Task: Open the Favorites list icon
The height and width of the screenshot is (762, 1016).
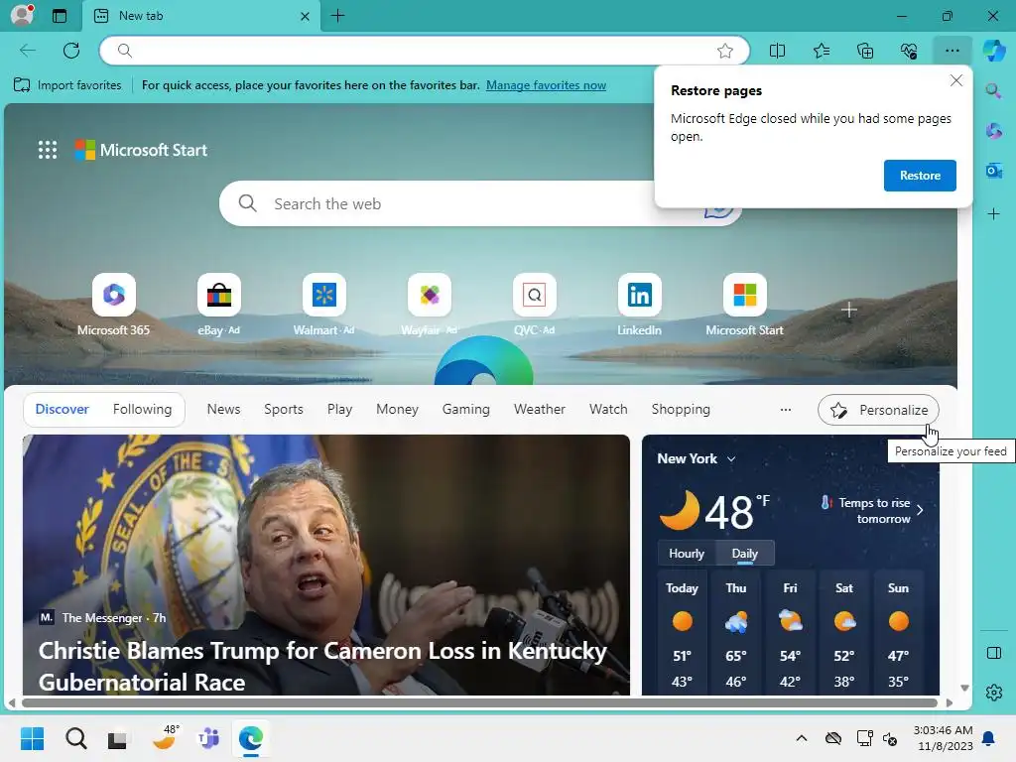Action: coord(821,51)
